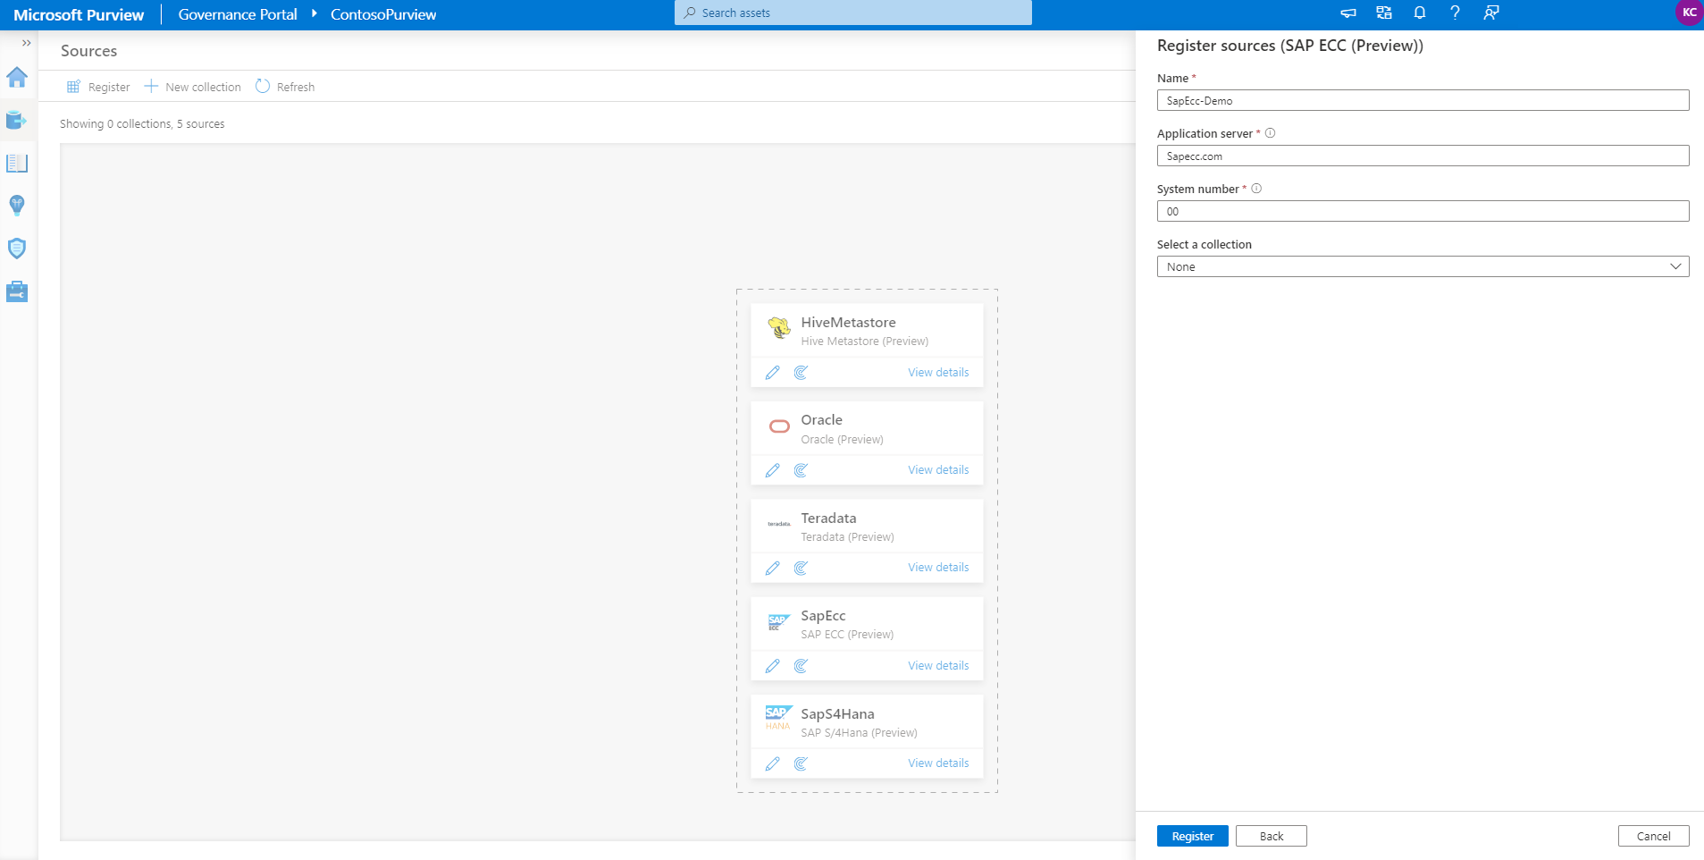
Task: Edit the HiveMetastore source
Action: 773,373
